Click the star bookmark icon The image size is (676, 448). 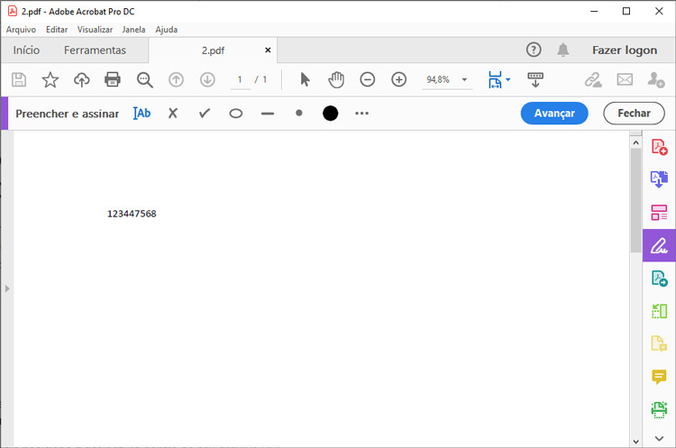point(50,79)
